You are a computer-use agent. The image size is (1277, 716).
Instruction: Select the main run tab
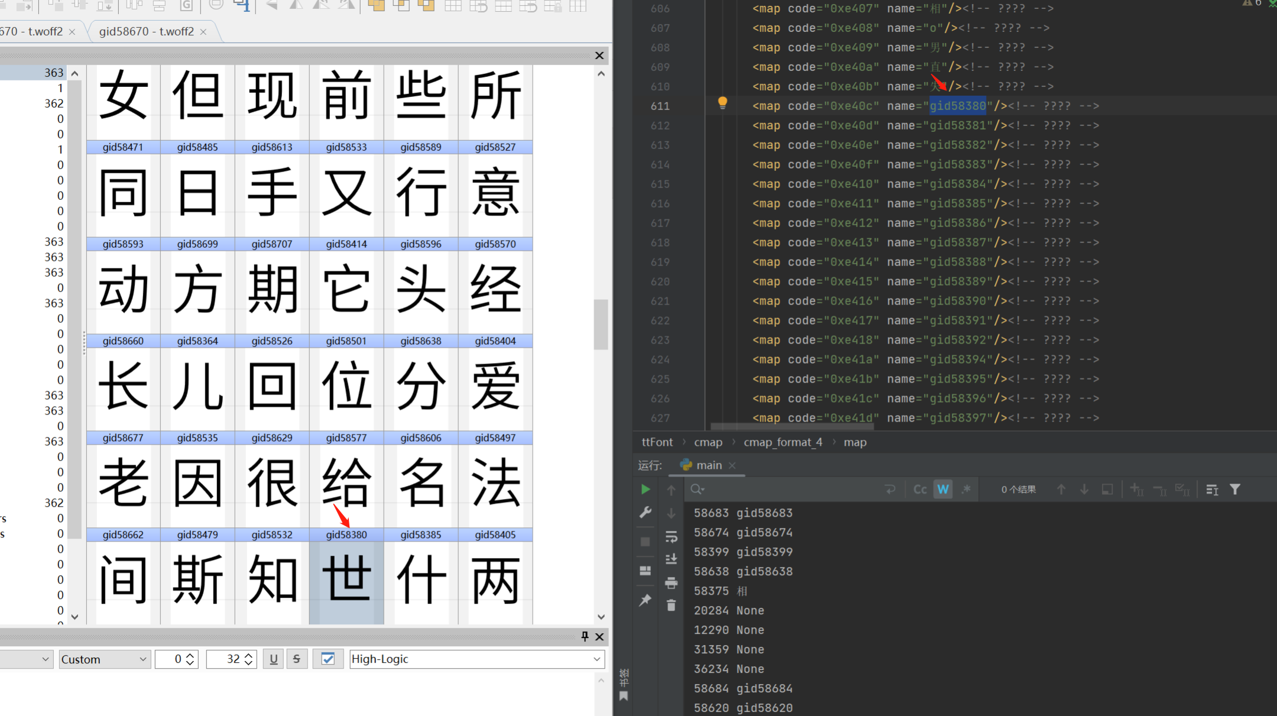(709, 465)
